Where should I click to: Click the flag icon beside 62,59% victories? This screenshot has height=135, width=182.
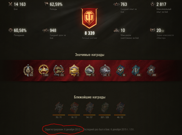[x=46, y=4]
